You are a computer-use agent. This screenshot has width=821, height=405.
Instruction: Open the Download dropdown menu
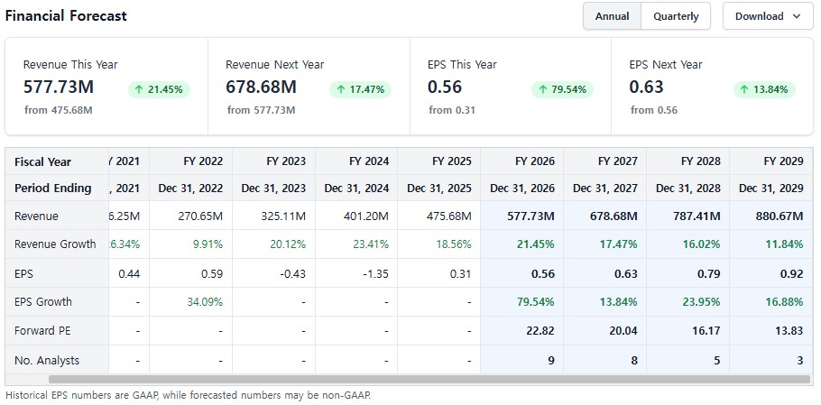point(767,16)
